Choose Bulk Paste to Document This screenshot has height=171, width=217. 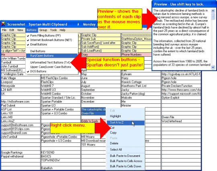[125, 156]
